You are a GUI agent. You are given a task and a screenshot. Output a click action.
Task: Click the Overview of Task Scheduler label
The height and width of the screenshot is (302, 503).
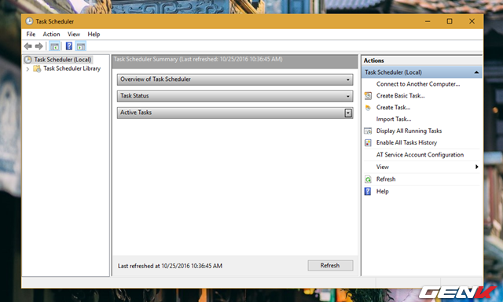coord(156,79)
